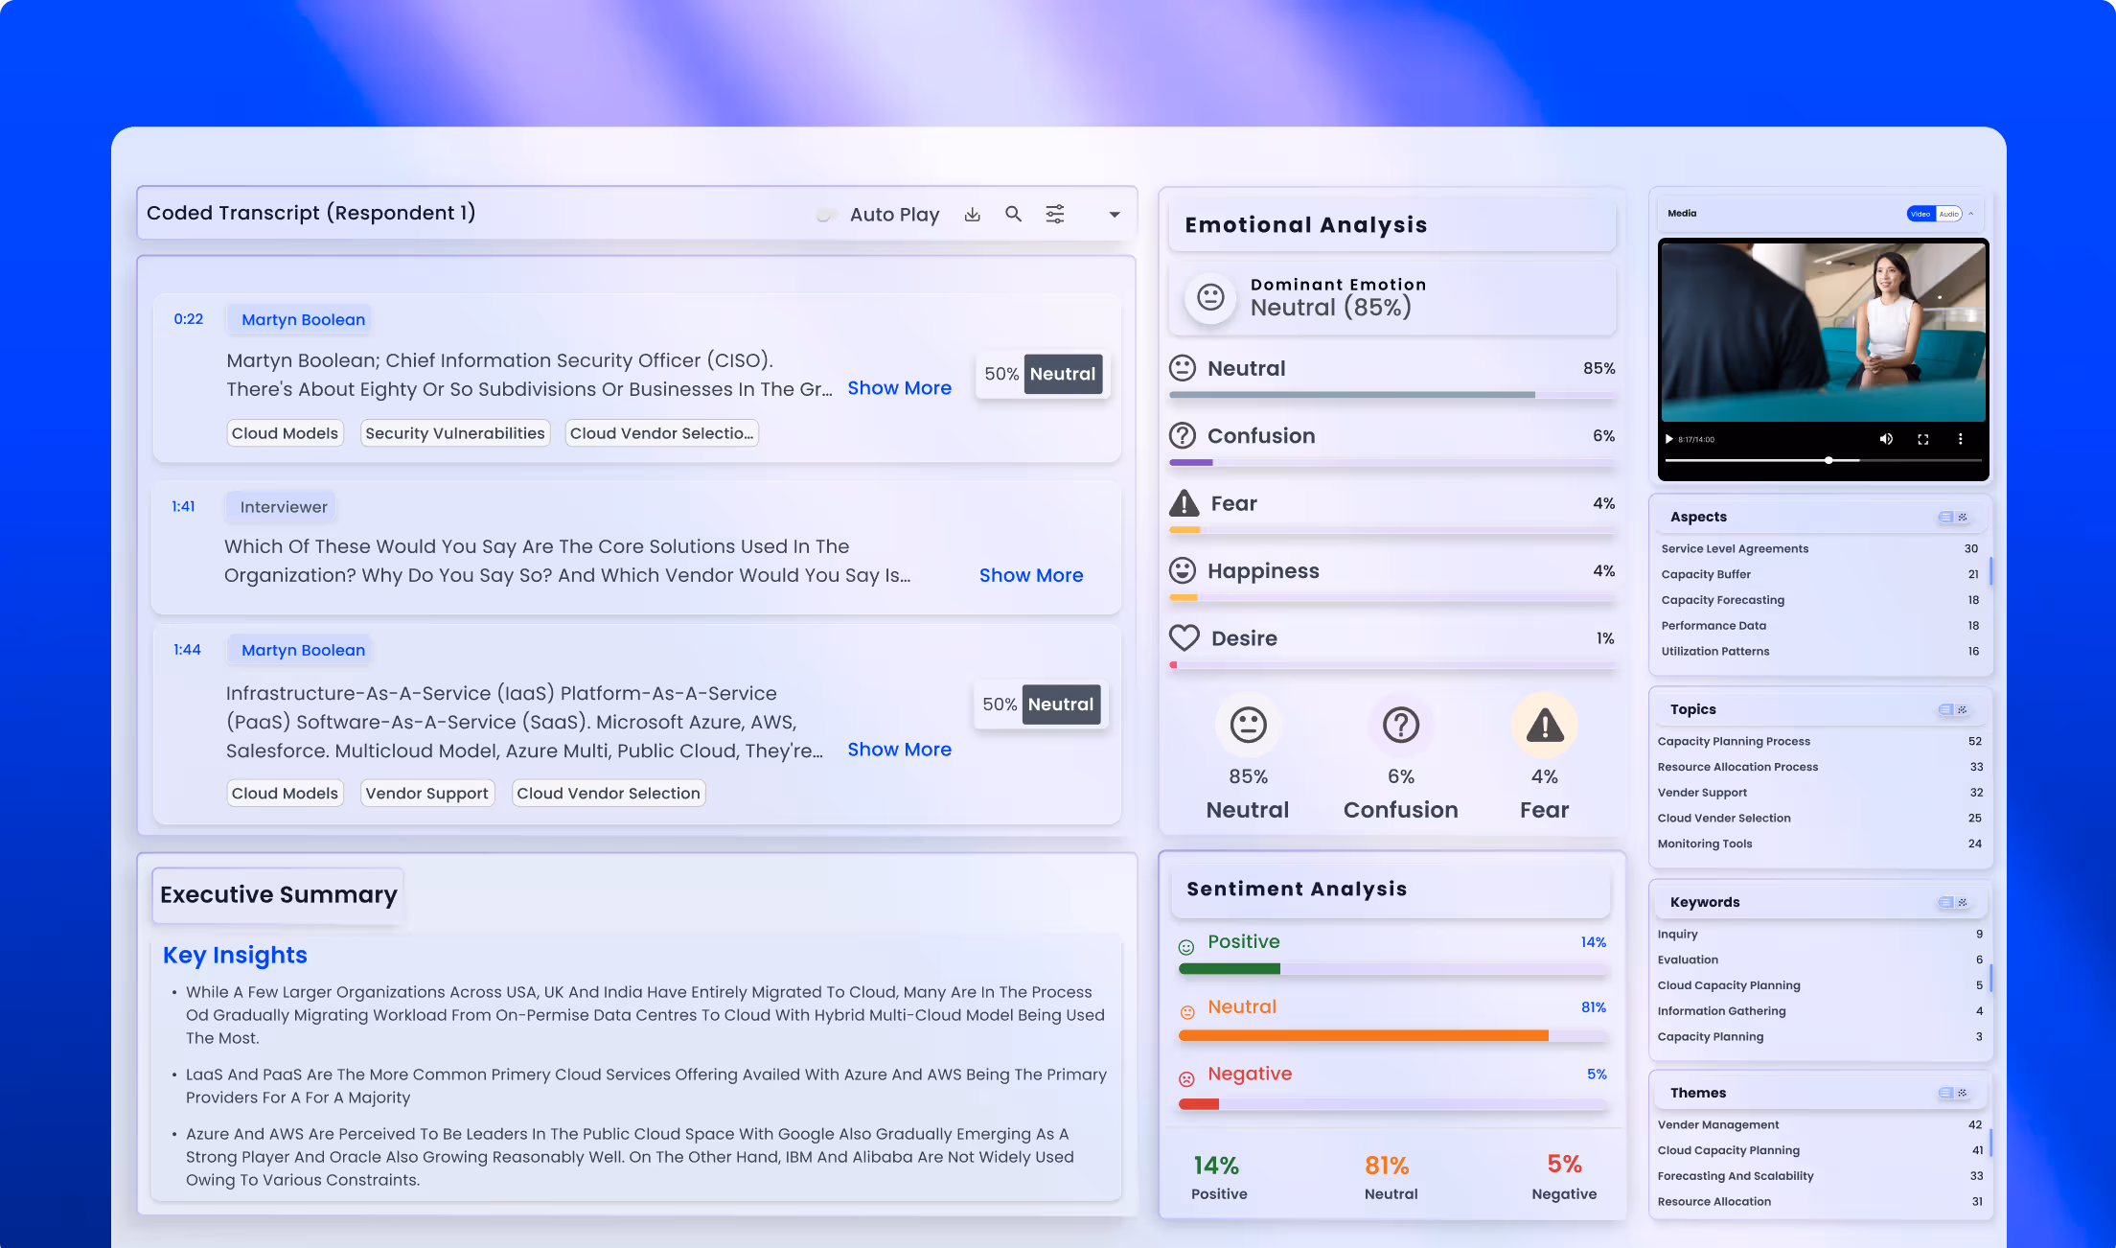
Task: Download the coded transcript
Action: coord(972,215)
